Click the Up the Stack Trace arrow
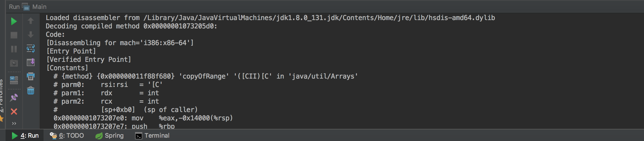644x141 pixels. coord(31,21)
